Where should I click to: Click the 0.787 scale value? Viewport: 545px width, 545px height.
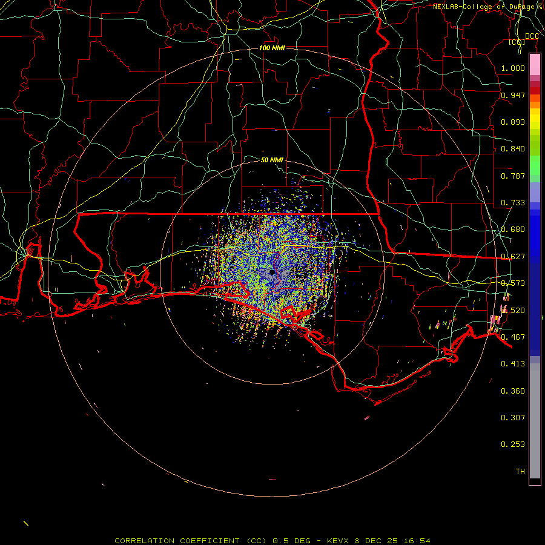click(513, 176)
